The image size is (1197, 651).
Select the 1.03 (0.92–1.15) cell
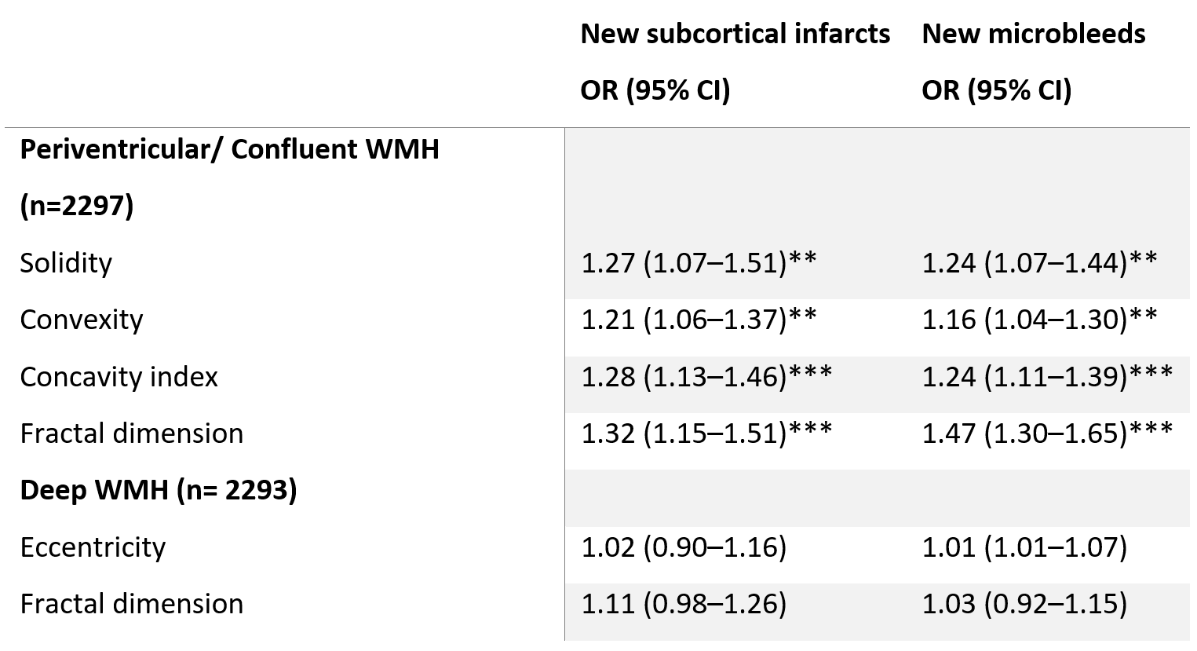pyautogui.click(x=1024, y=604)
